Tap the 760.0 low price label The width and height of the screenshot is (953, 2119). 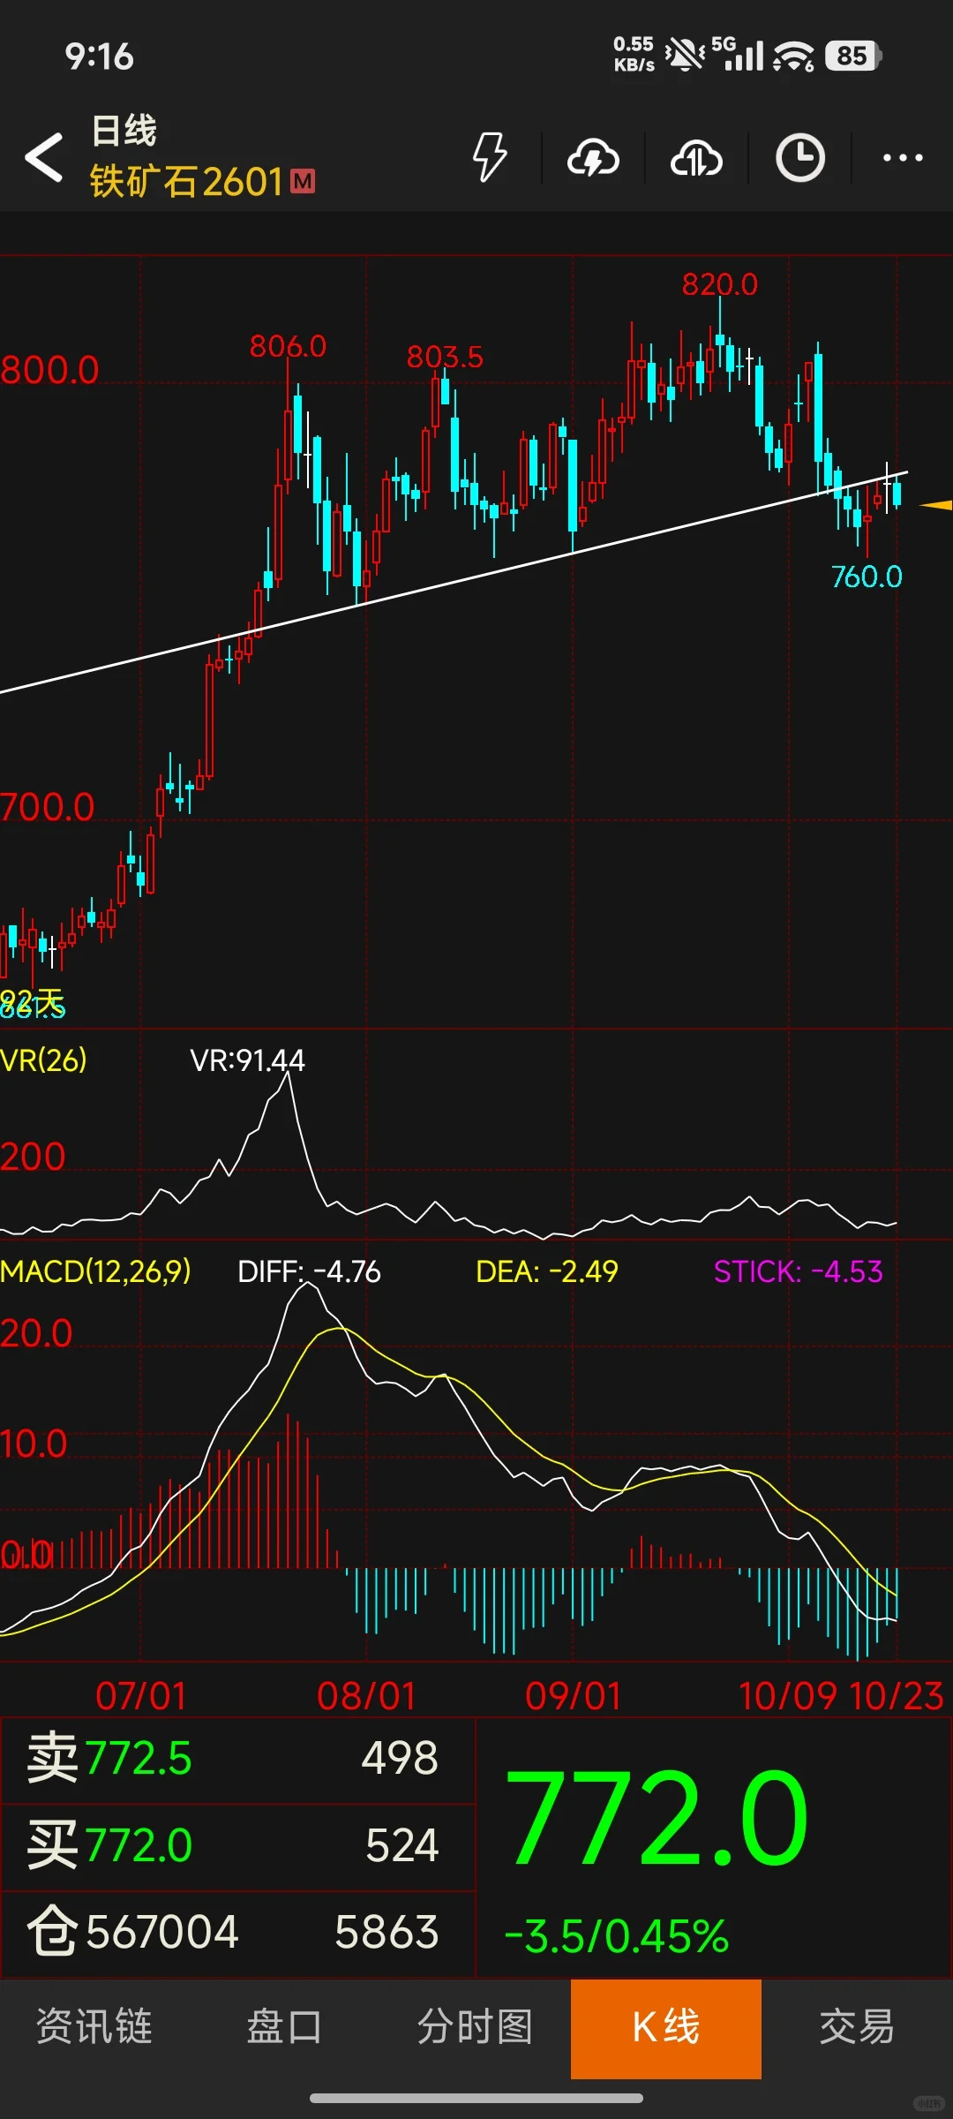point(867,577)
